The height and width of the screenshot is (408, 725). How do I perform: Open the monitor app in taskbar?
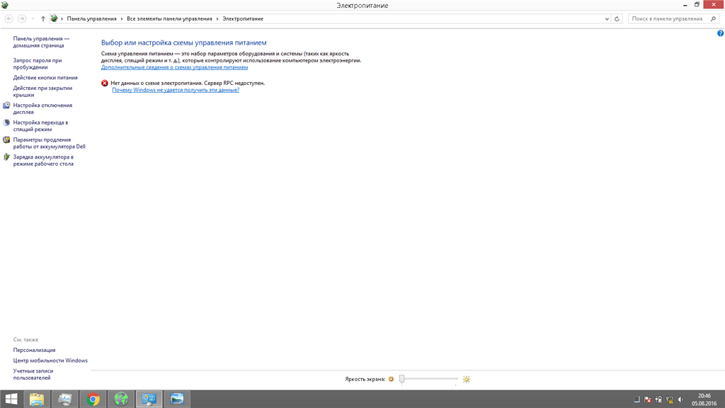point(64,399)
